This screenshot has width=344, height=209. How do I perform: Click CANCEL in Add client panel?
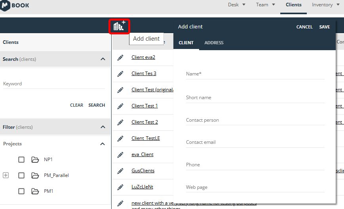(x=304, y=27)
